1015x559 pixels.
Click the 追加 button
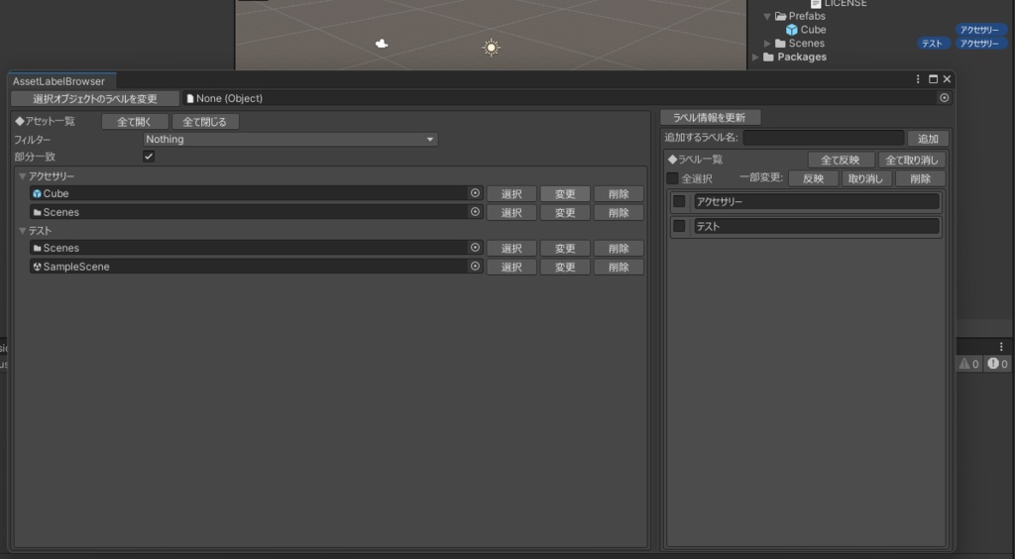[x=928, y=139]
